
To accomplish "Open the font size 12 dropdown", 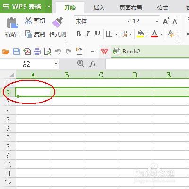I will [157, 21].
